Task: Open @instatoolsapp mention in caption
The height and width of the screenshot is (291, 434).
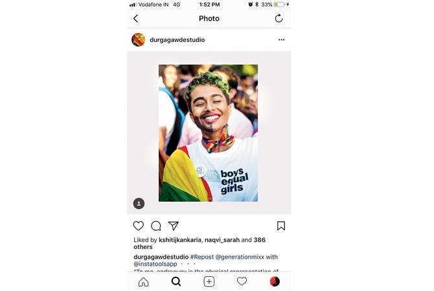Action: (155, 264)
